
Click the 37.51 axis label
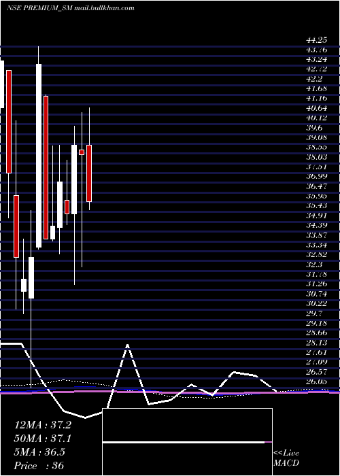pyautogui.click(x=316, y=167)
